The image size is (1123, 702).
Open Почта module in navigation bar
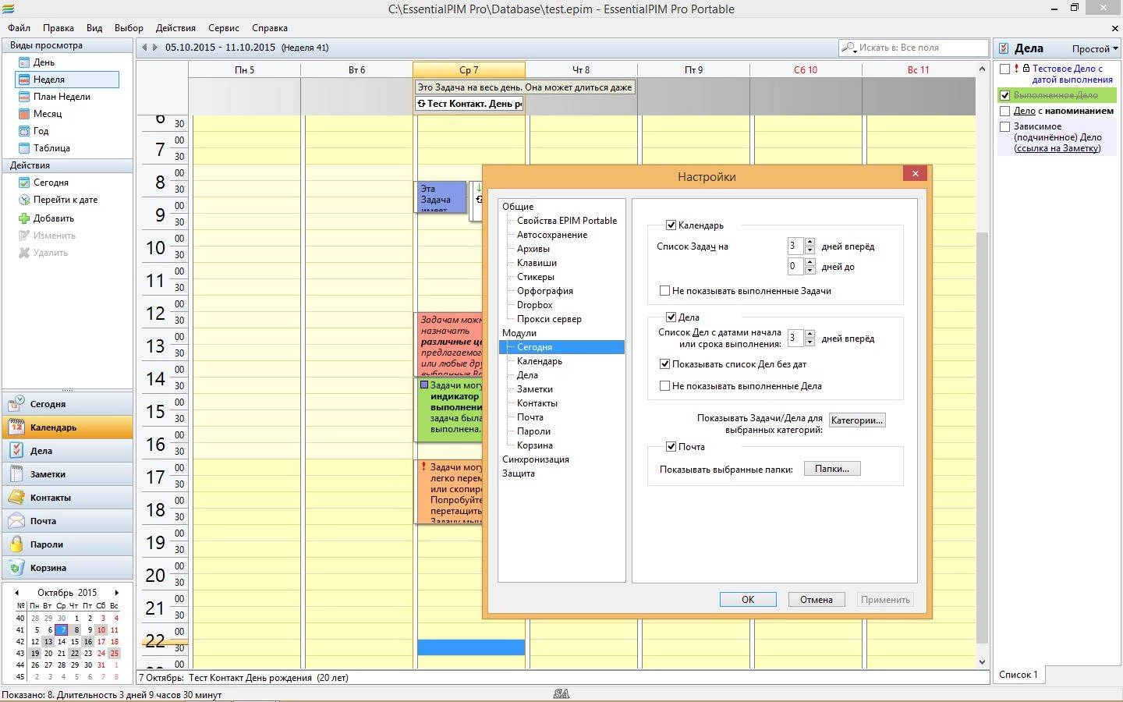[67, 521]
